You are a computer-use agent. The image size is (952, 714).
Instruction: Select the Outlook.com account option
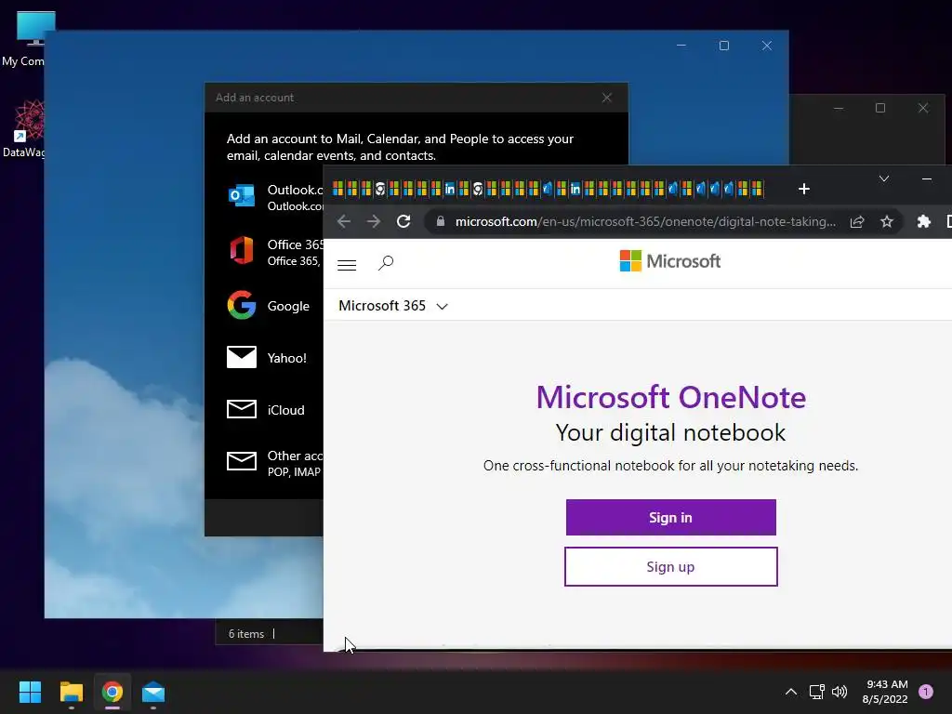click(x=275, y=197)
